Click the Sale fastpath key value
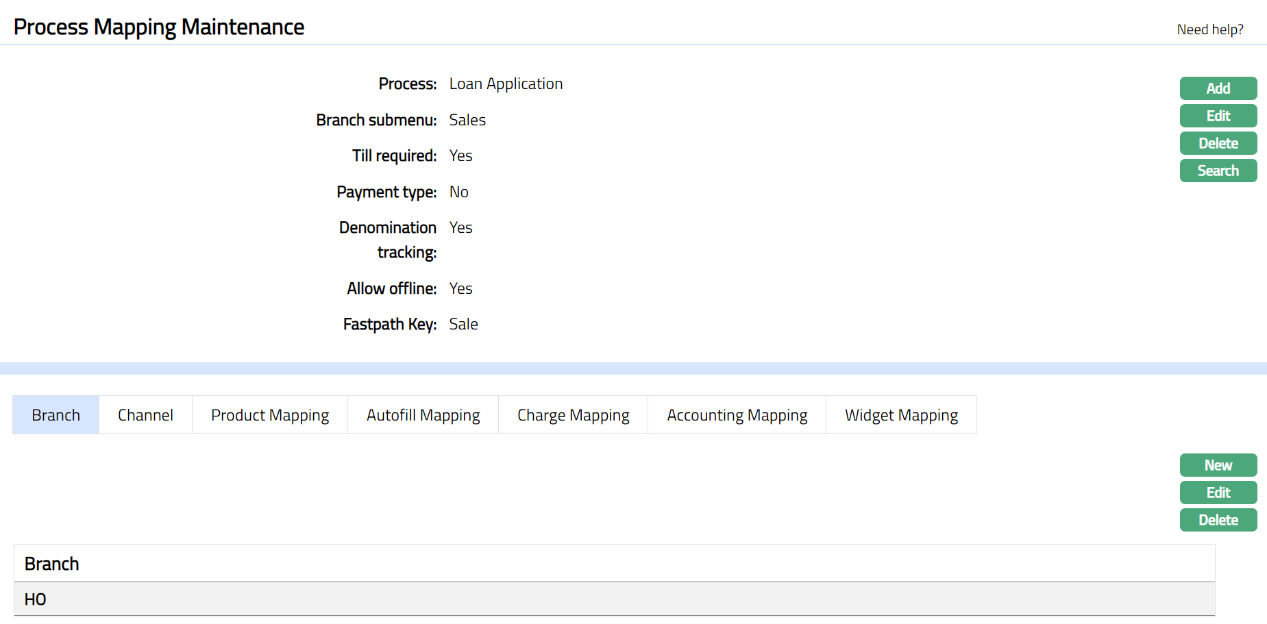Image resolution: width=1267 pixels, height=624 pixels. pyautogui.click(x=463, y=324)
